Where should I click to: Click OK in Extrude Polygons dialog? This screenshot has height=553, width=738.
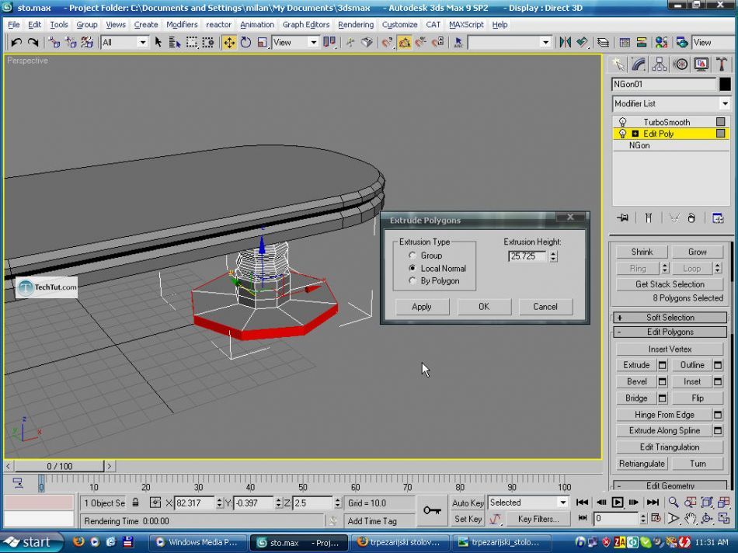[x=484, y=306]
